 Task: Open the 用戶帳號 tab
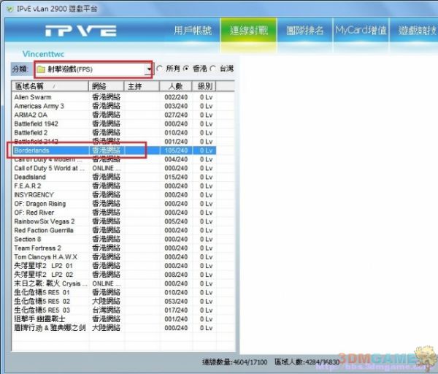click(193, 31)
